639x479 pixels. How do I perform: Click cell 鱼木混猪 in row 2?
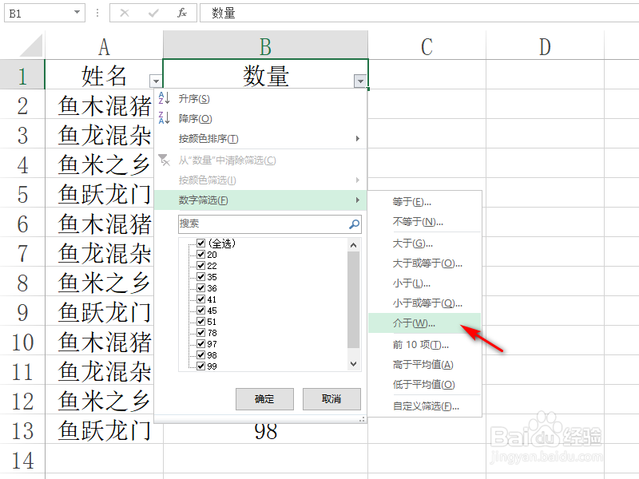coord(100,106)
